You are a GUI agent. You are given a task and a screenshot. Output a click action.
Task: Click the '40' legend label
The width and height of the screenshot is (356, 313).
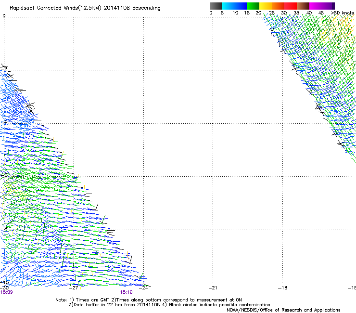(309, 13)
